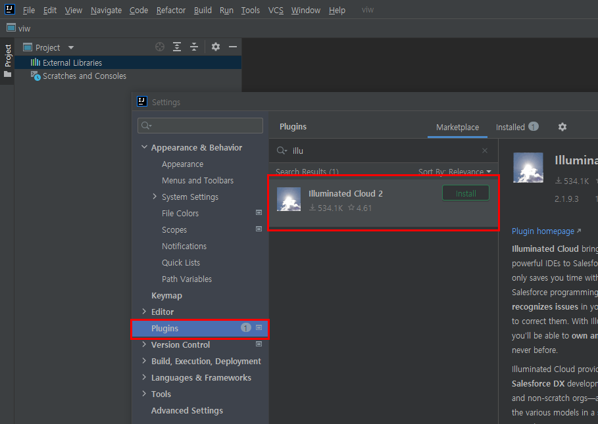
Task: Switch to the Installed tab
Action: coord(517,127)
